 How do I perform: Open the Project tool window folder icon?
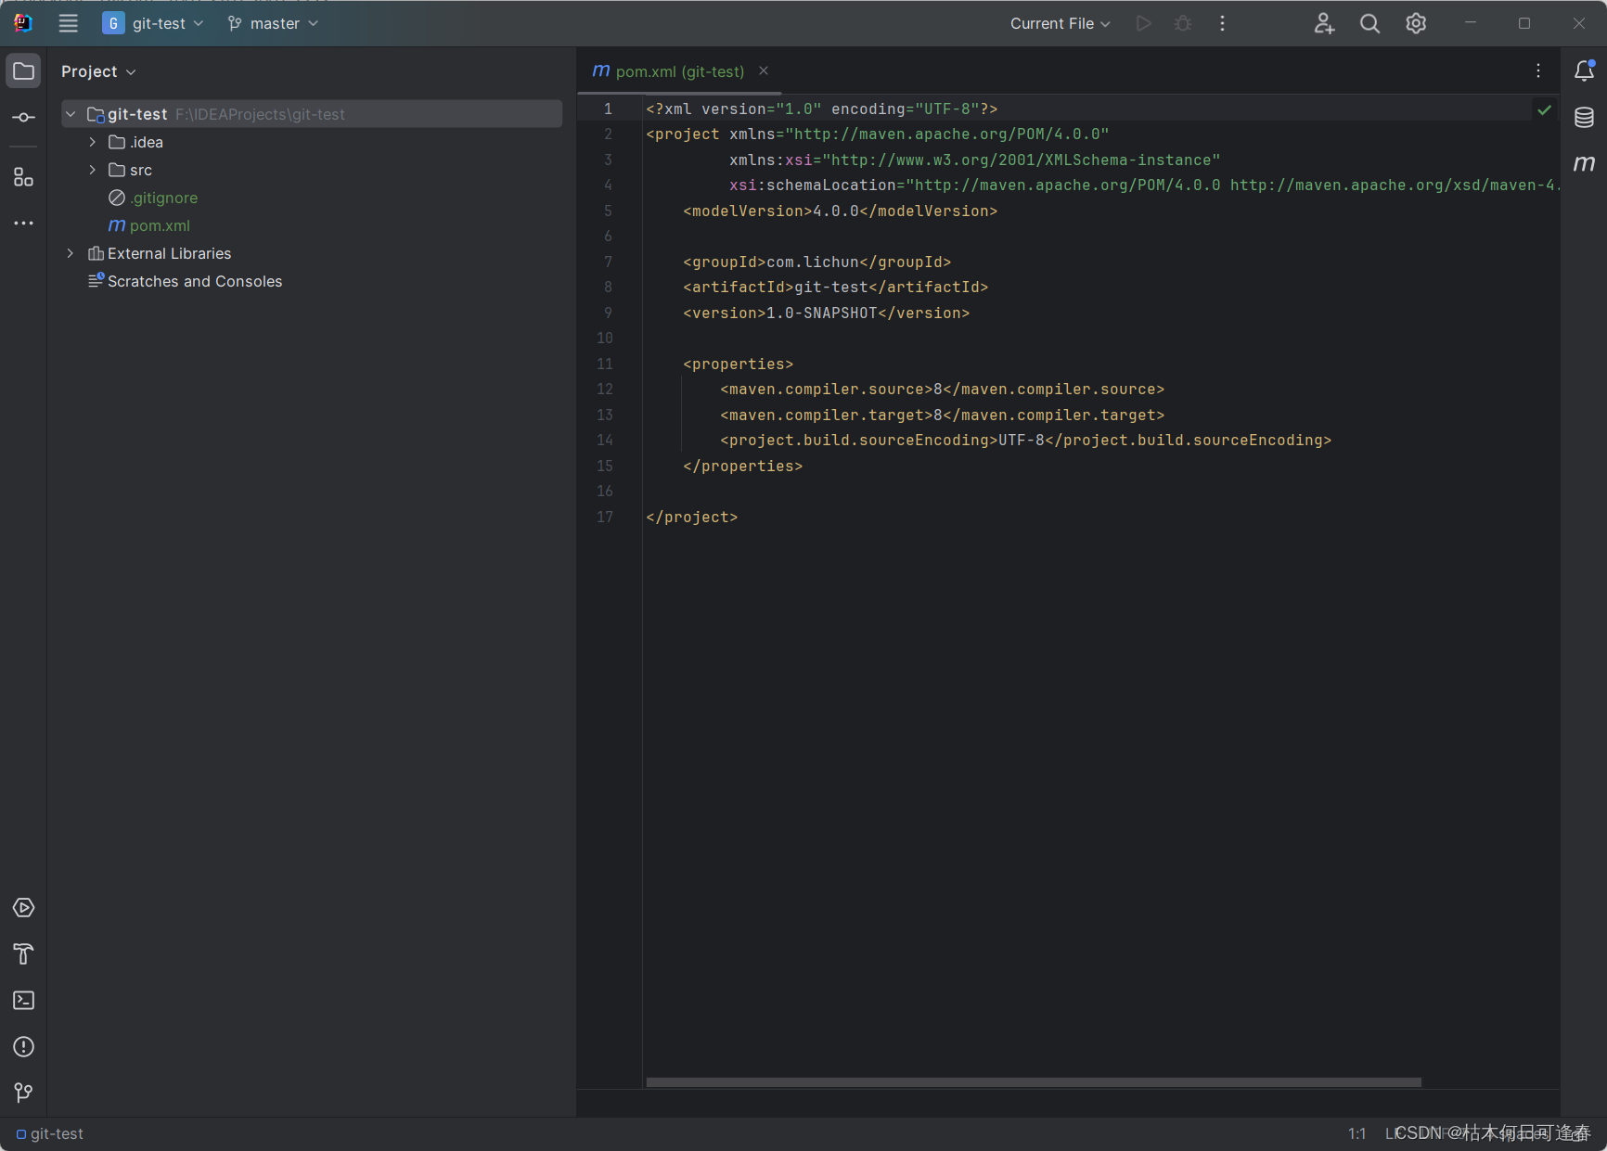point(23,71)
